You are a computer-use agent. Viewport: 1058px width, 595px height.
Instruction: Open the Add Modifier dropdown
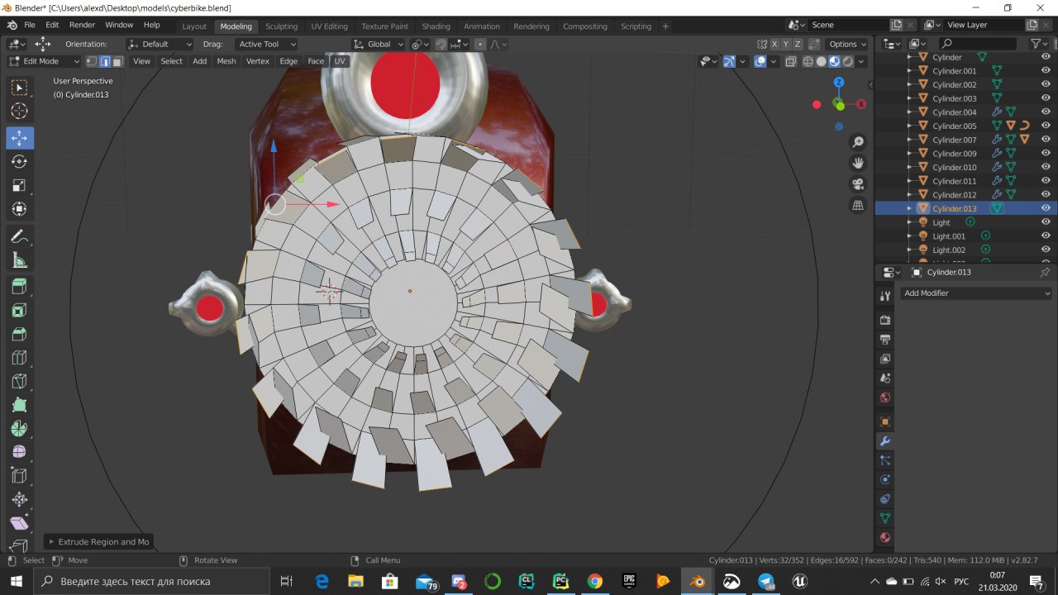click(x=976, y=293)
